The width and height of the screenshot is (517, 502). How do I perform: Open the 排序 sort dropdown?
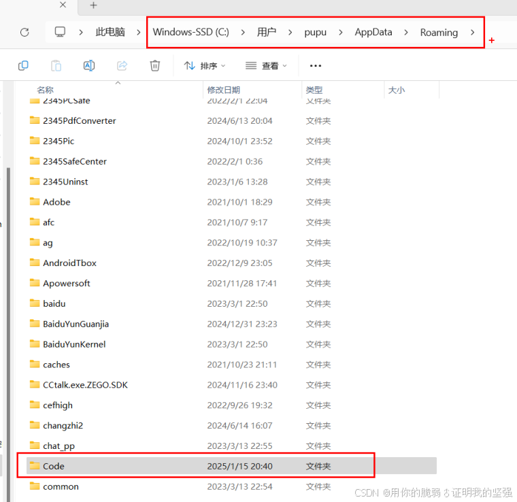coord(205,66)
